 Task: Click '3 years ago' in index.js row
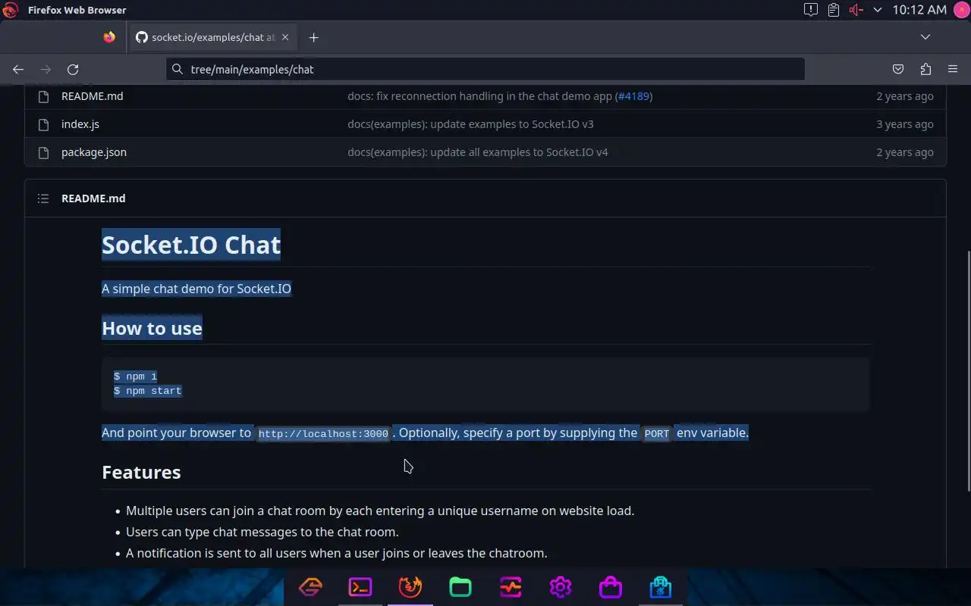[905, 124]
